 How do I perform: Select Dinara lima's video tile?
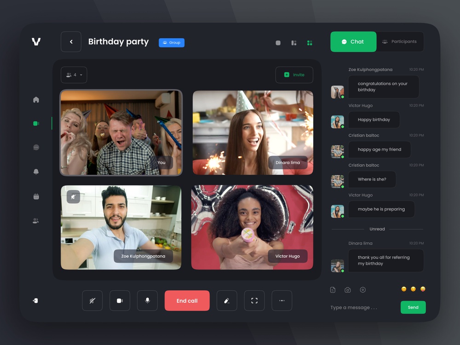coord(253,132)
